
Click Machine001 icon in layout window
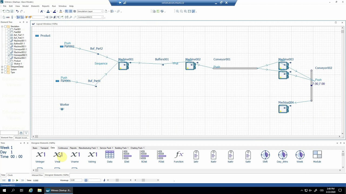[124, 65]
